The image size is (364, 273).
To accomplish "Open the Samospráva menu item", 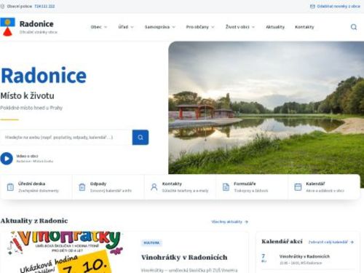I will (157, 27).
